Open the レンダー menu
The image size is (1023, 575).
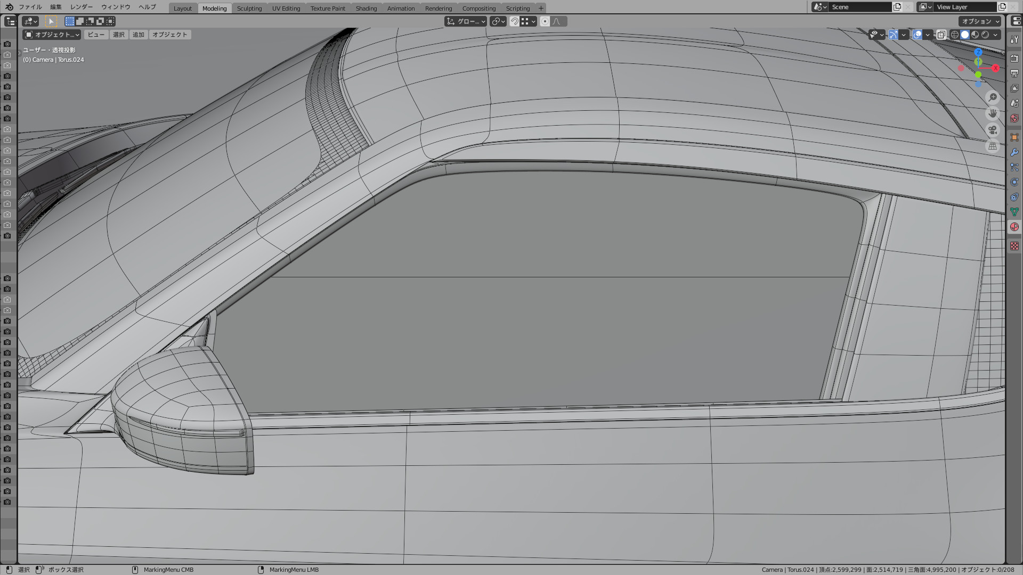[82, 7]
